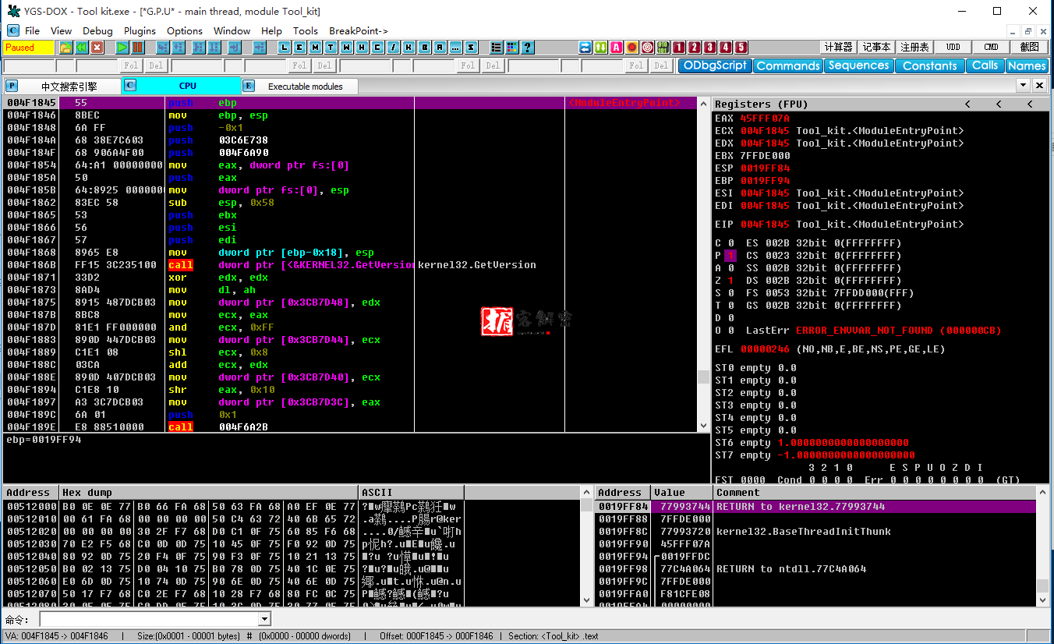The image size is (1054, 644).
Task: Click the Names button
Action: [x=1027, y=65]
